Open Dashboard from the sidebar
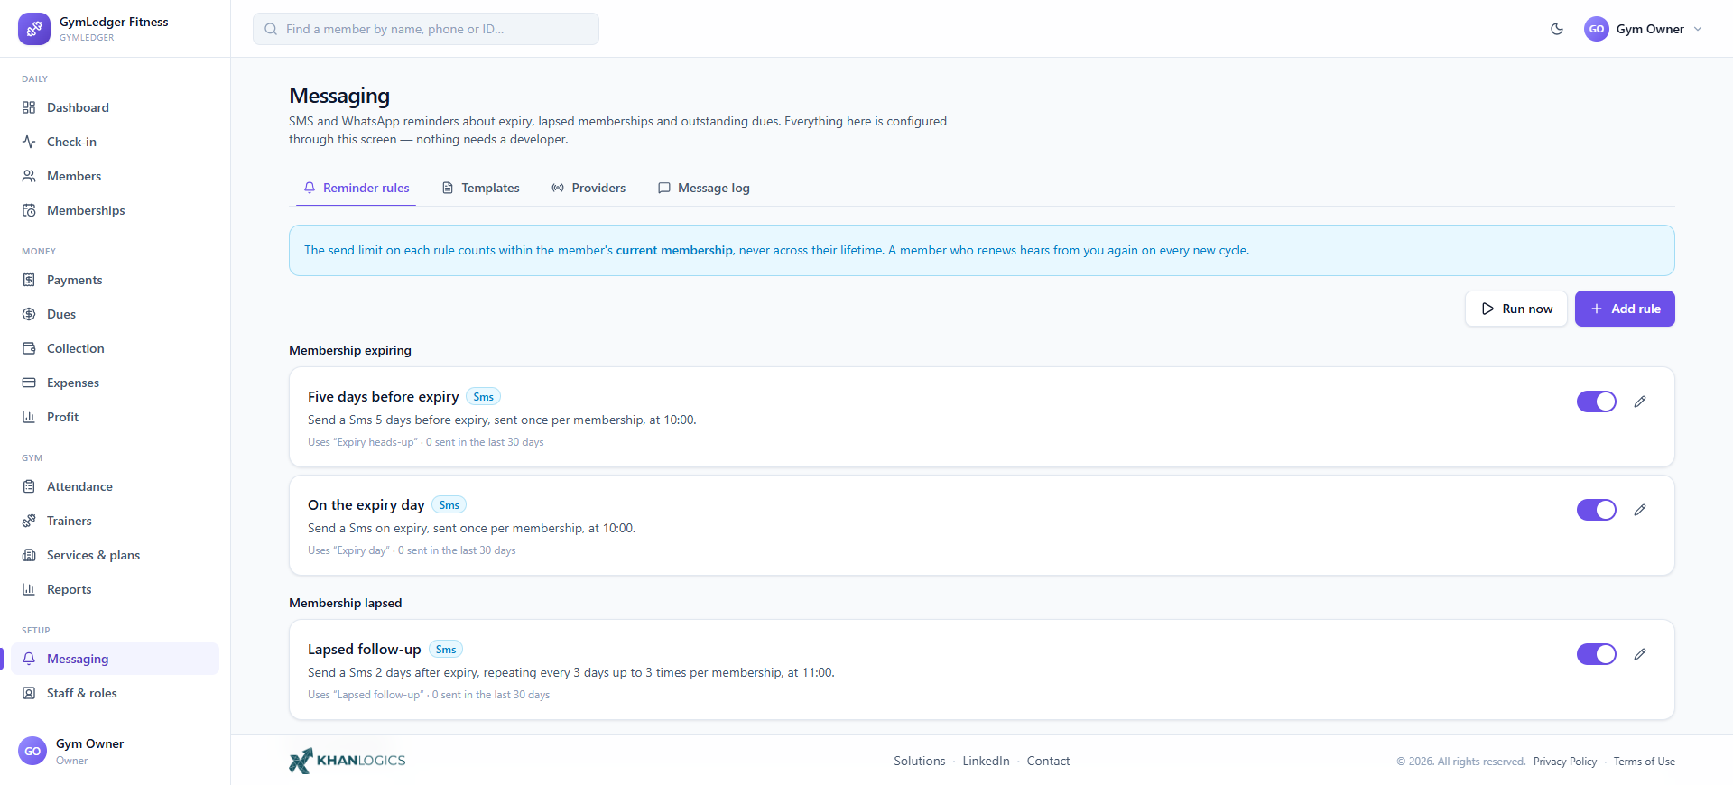 [116, 107]
